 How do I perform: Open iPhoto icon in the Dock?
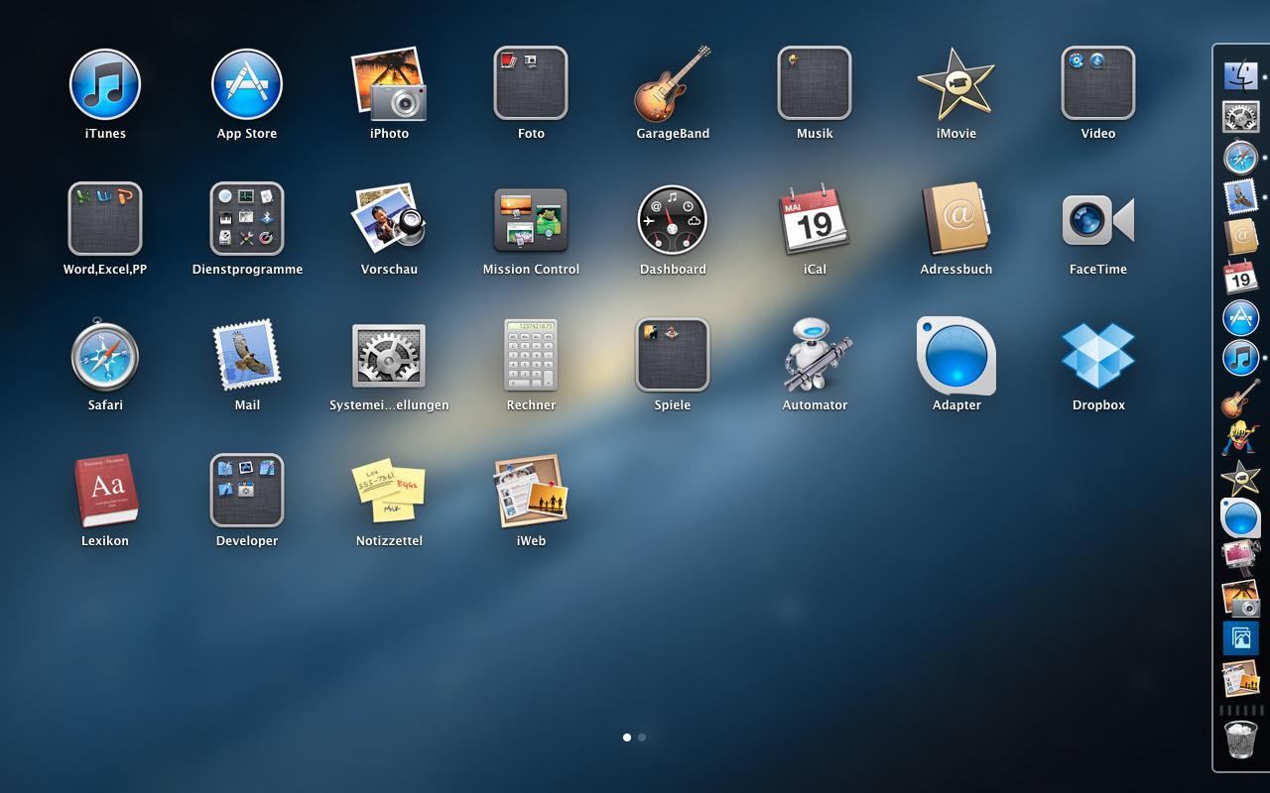coord(1240,599)
